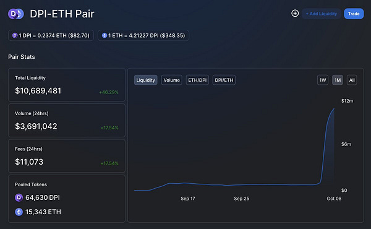
Task: Show the DPI/ETH rate chart
Action: tap(224, 80)
